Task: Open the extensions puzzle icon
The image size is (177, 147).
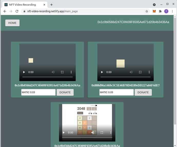Action: pos(160,11)
